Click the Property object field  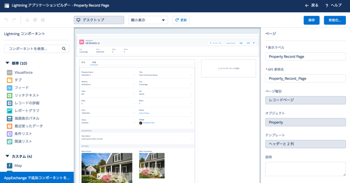click(x=305, y=122)
